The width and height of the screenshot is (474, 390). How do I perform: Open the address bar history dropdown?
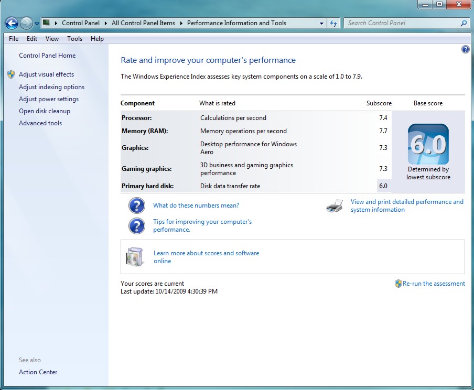click(x=321, y=23)
